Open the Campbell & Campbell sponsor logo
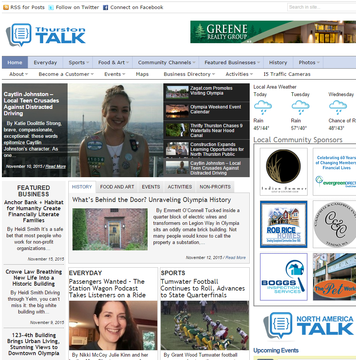The width and height of the screenshot is (356, 360). click(335, 224)
